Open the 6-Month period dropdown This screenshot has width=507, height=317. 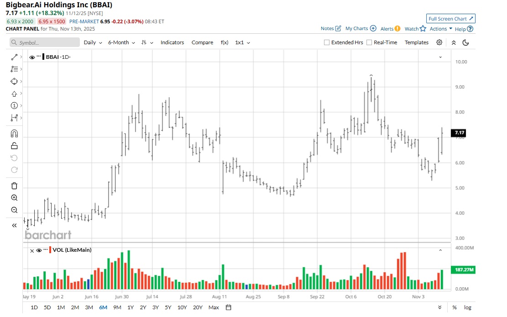[x=121, y=42]
